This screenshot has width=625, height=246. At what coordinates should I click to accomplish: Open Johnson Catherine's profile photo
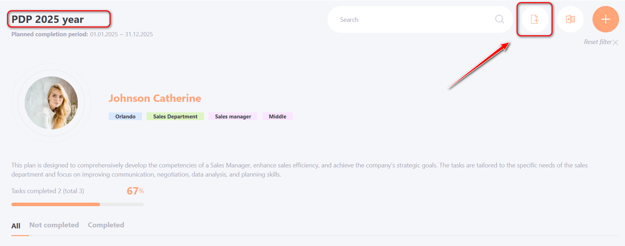[51, 103]
